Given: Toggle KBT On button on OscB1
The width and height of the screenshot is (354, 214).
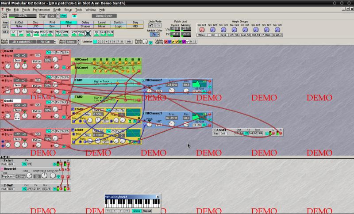Looking at the screenshot, I should [38, 55].
